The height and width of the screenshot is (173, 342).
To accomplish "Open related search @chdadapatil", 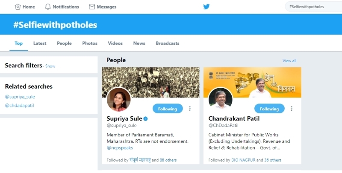I will tap(19, 105).
